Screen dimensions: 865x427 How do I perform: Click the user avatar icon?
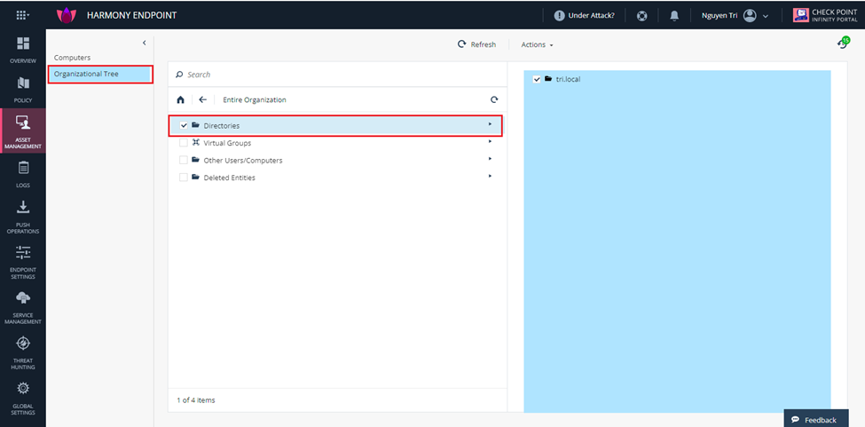tap(749, 15)
